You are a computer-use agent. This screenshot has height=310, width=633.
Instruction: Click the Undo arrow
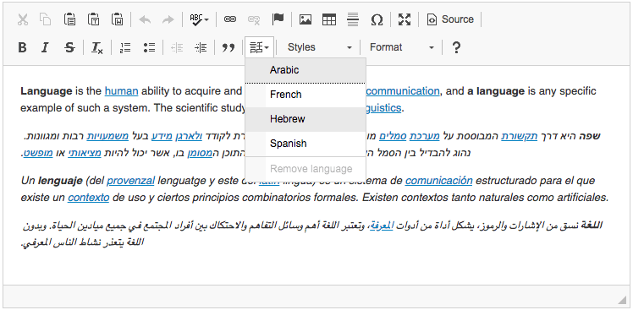click(145, 19)
